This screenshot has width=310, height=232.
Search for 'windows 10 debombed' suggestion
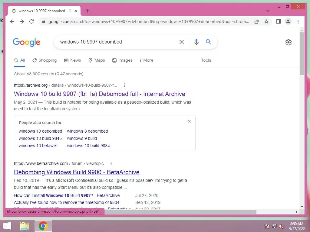(40, 131)
